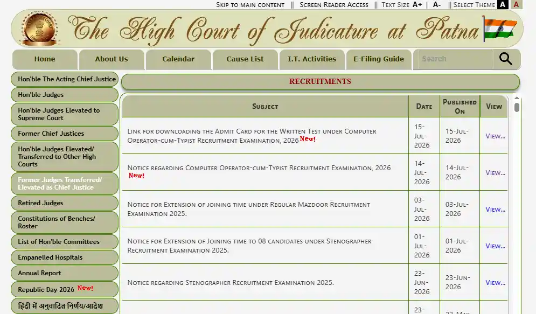Open Hon'ble Judges sidebar item

pyautogui.click(x=65, y=95)
